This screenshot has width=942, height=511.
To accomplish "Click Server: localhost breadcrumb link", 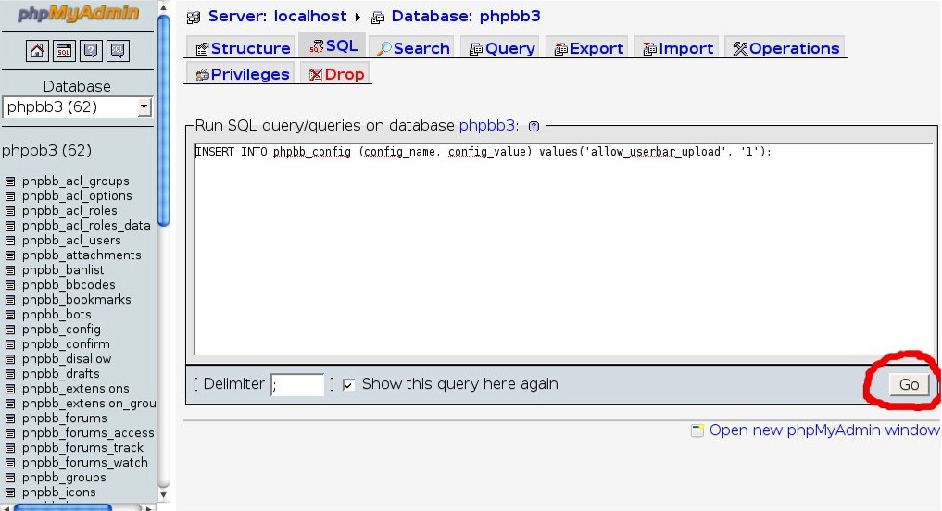I will point(277,17).
